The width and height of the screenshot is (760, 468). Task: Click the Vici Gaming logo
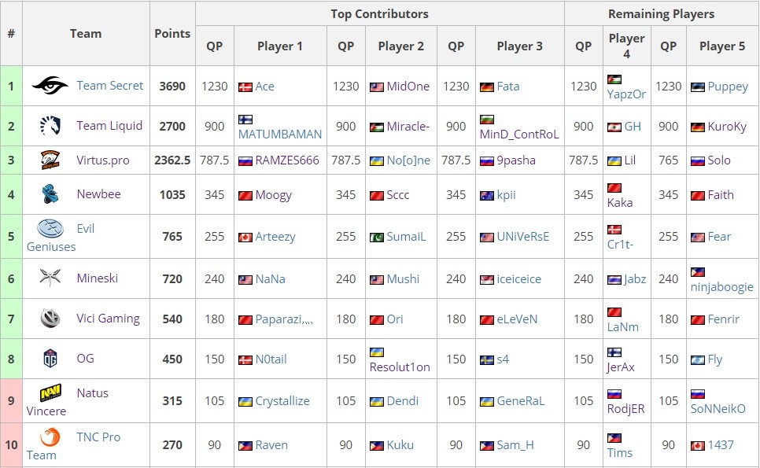[50, 319]
